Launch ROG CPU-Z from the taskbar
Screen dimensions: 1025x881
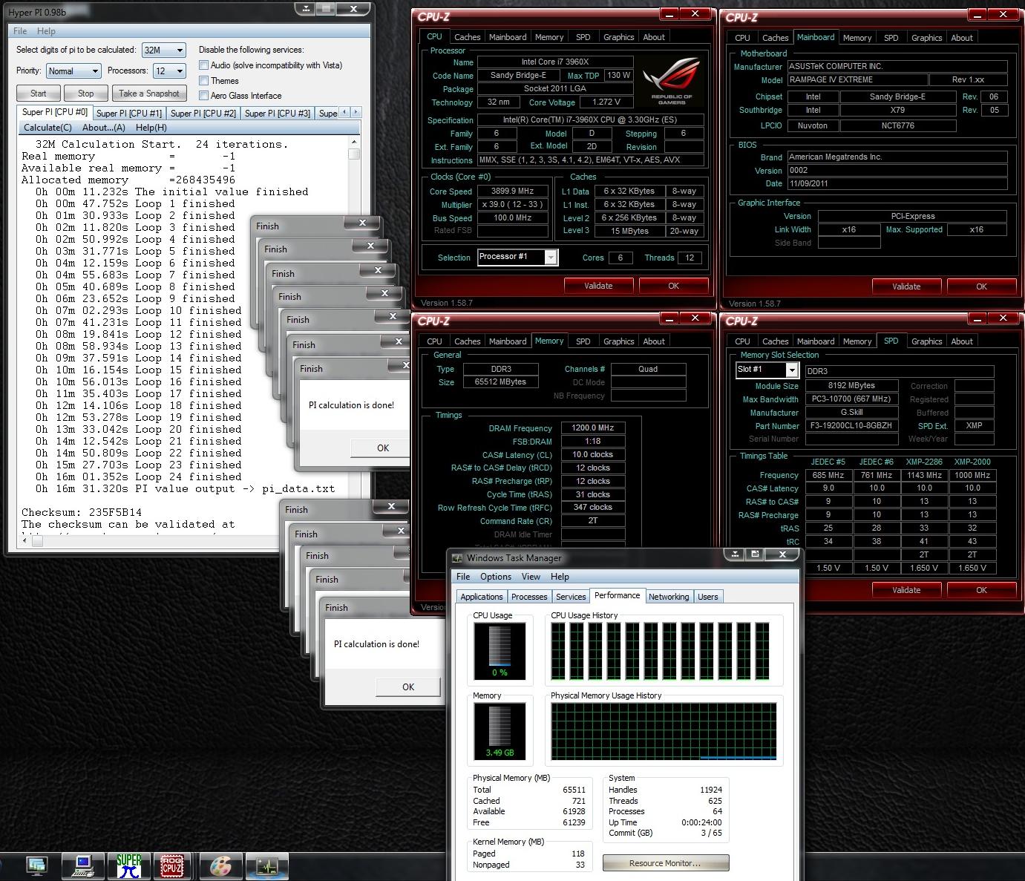[x=172, y=866]
